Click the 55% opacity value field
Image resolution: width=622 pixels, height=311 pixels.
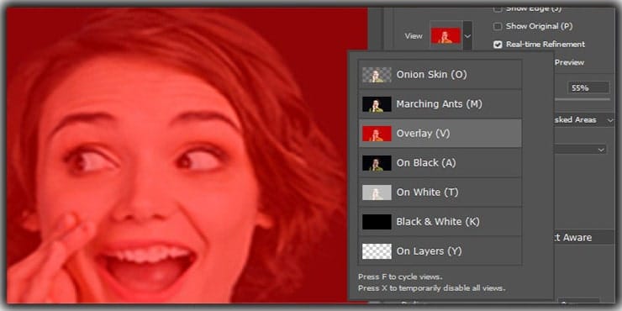pos(588,87)
